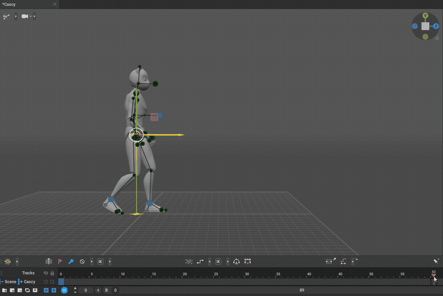Click the camera icon in the viewport
This screenshot has width=443, height=296.
click(x=25, y=17)
